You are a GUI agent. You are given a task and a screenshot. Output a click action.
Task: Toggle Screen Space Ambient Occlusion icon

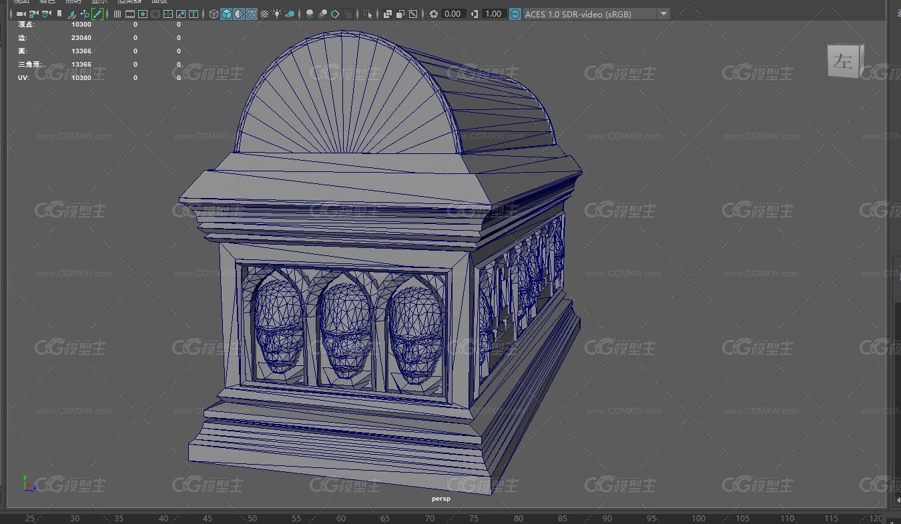[310, 14]
